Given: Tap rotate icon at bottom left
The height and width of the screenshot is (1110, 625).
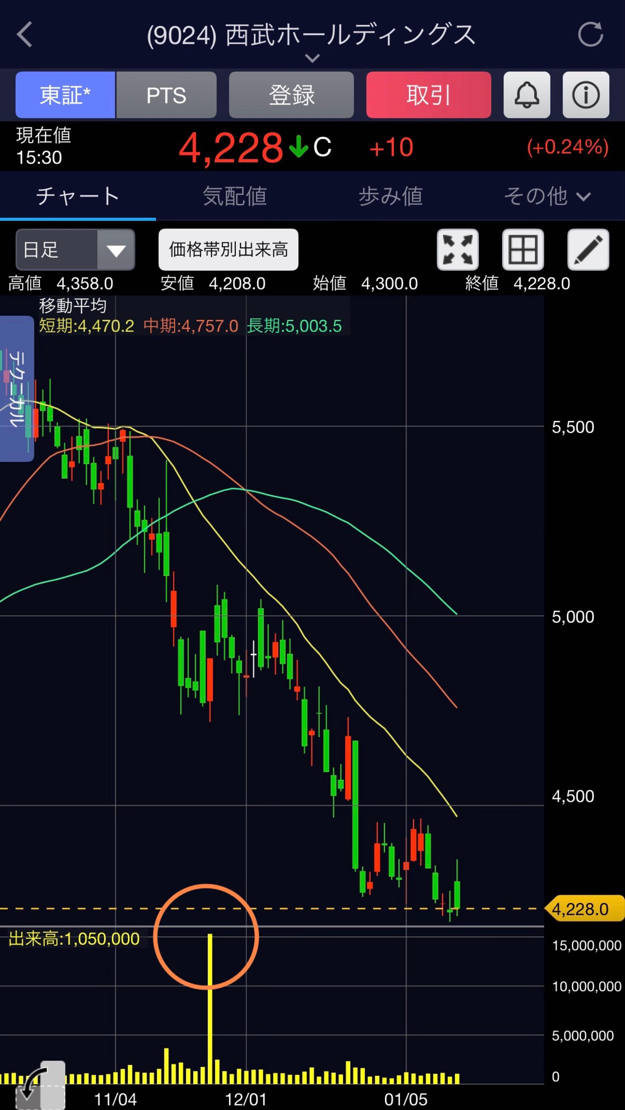Looking at the screenshot, I should [40, 1085].
